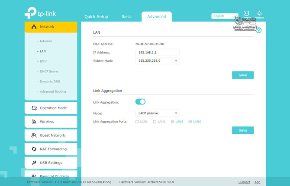This screenshot has width=290, height=186.
Task: Open the NAT Forwarding menu
Action: (x=51, y=149)
